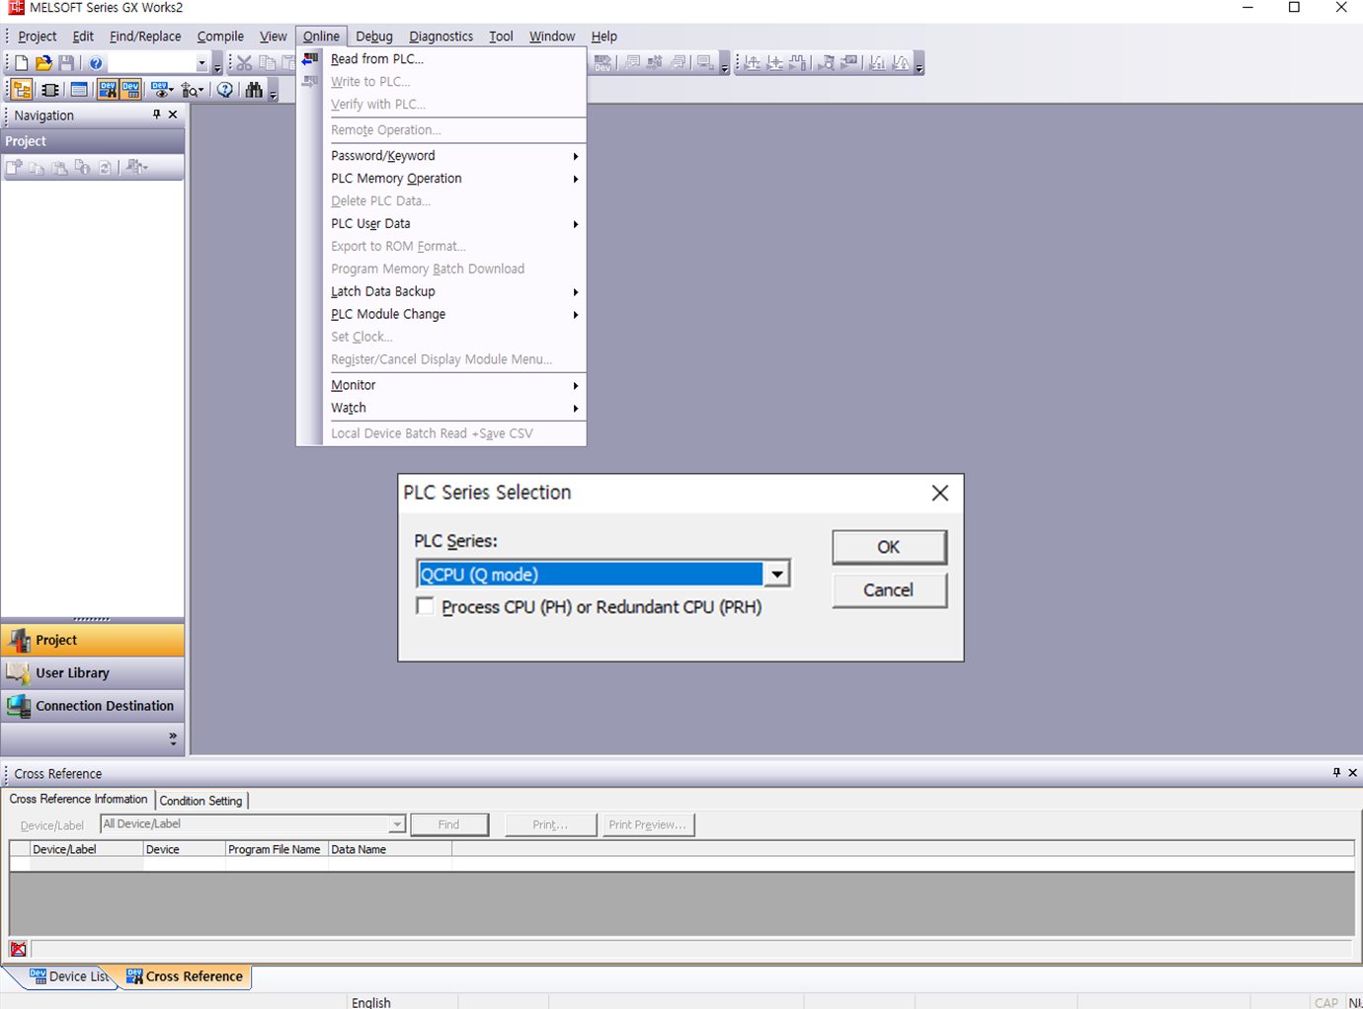
Task: Expand the PLC Module Change submenu
Action: (x=576, y=315)
